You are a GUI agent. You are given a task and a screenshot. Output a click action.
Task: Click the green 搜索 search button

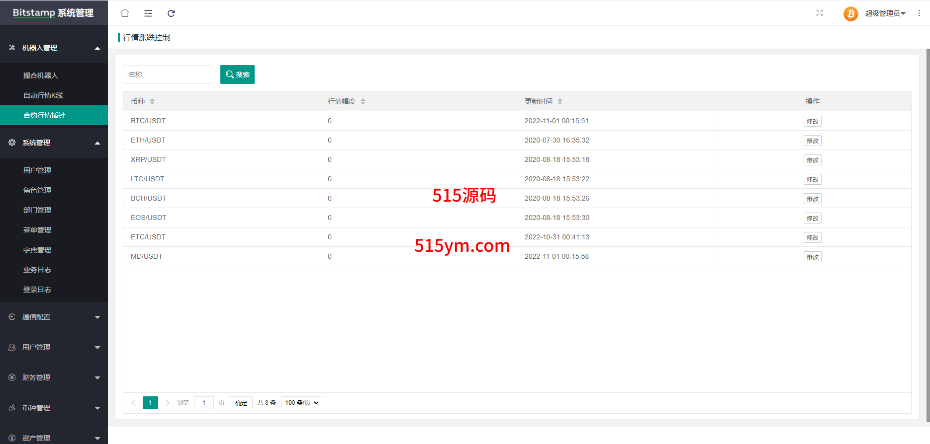coord(237,74)
